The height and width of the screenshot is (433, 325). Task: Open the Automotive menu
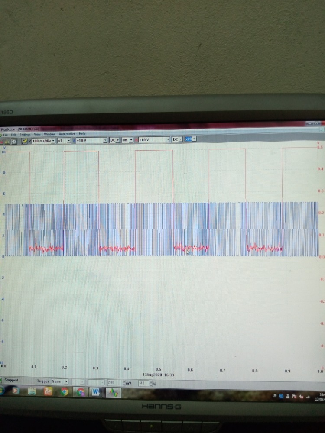click(x=67, y=134)
